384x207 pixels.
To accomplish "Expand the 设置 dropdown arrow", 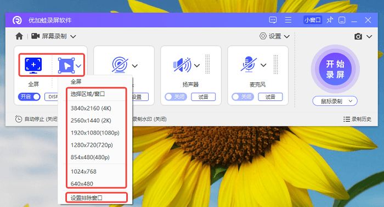I will (x=287, y=37).
